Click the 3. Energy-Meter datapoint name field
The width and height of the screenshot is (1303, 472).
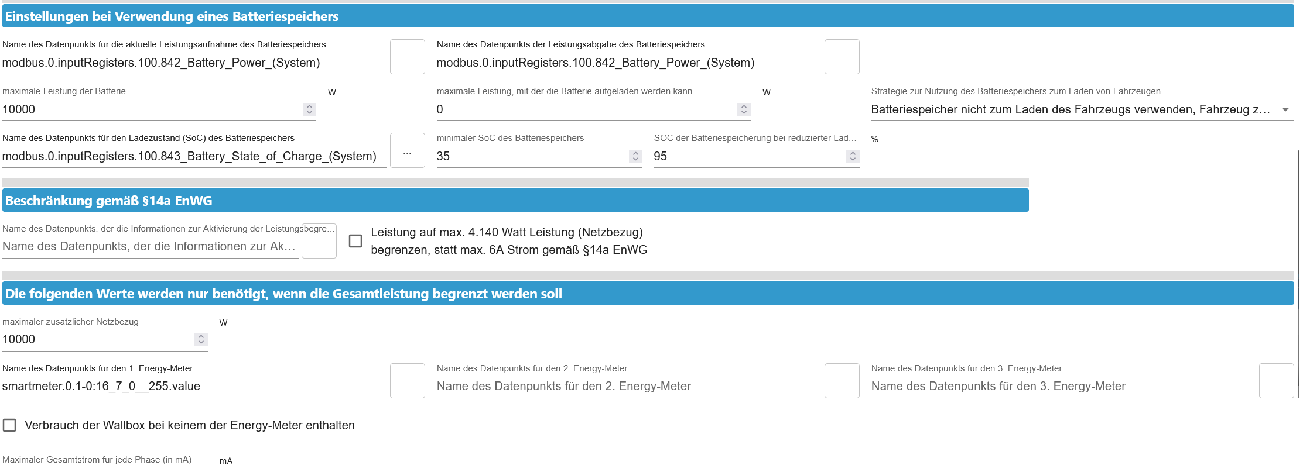1063,386
